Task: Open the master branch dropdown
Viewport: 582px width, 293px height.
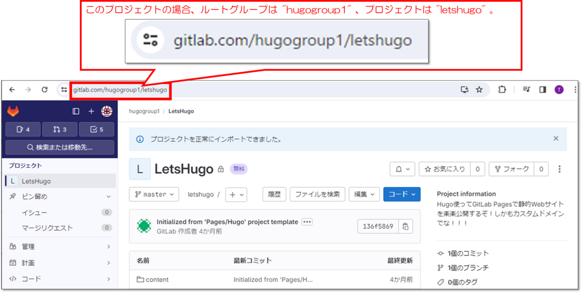Action: (x=154, y=194)
